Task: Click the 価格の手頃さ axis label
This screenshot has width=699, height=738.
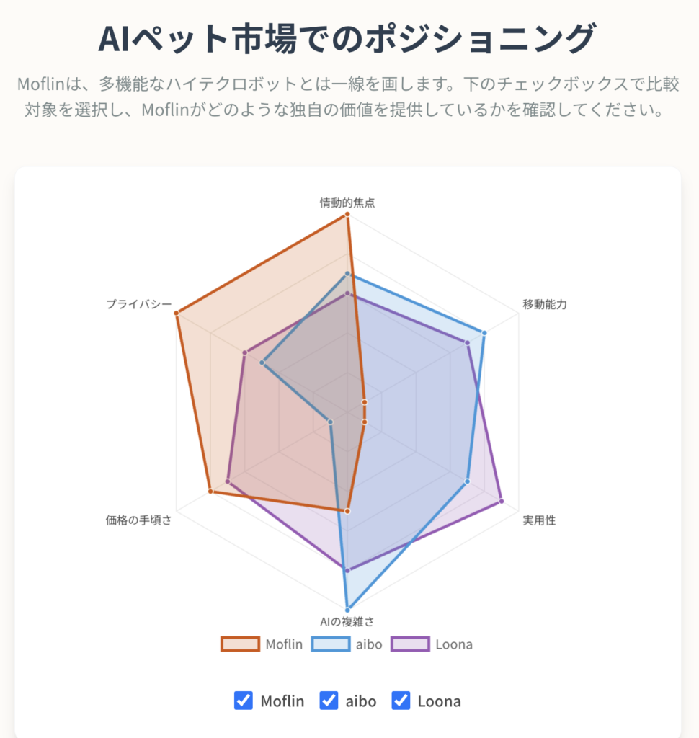Action: tap(139, 520)
